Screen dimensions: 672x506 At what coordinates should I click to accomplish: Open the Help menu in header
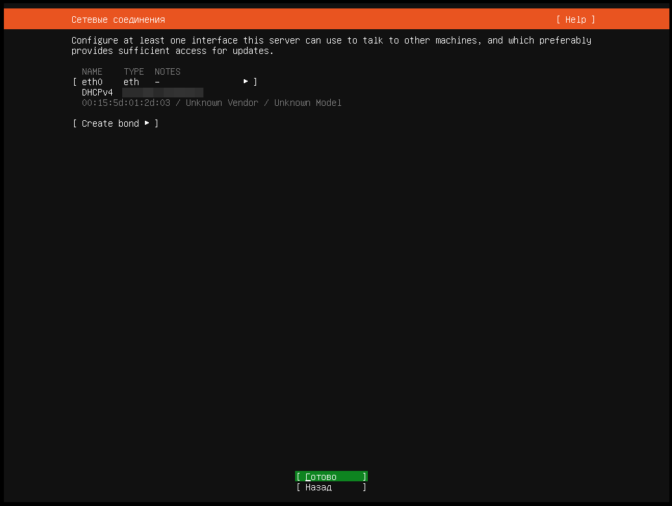pos(575,19)
